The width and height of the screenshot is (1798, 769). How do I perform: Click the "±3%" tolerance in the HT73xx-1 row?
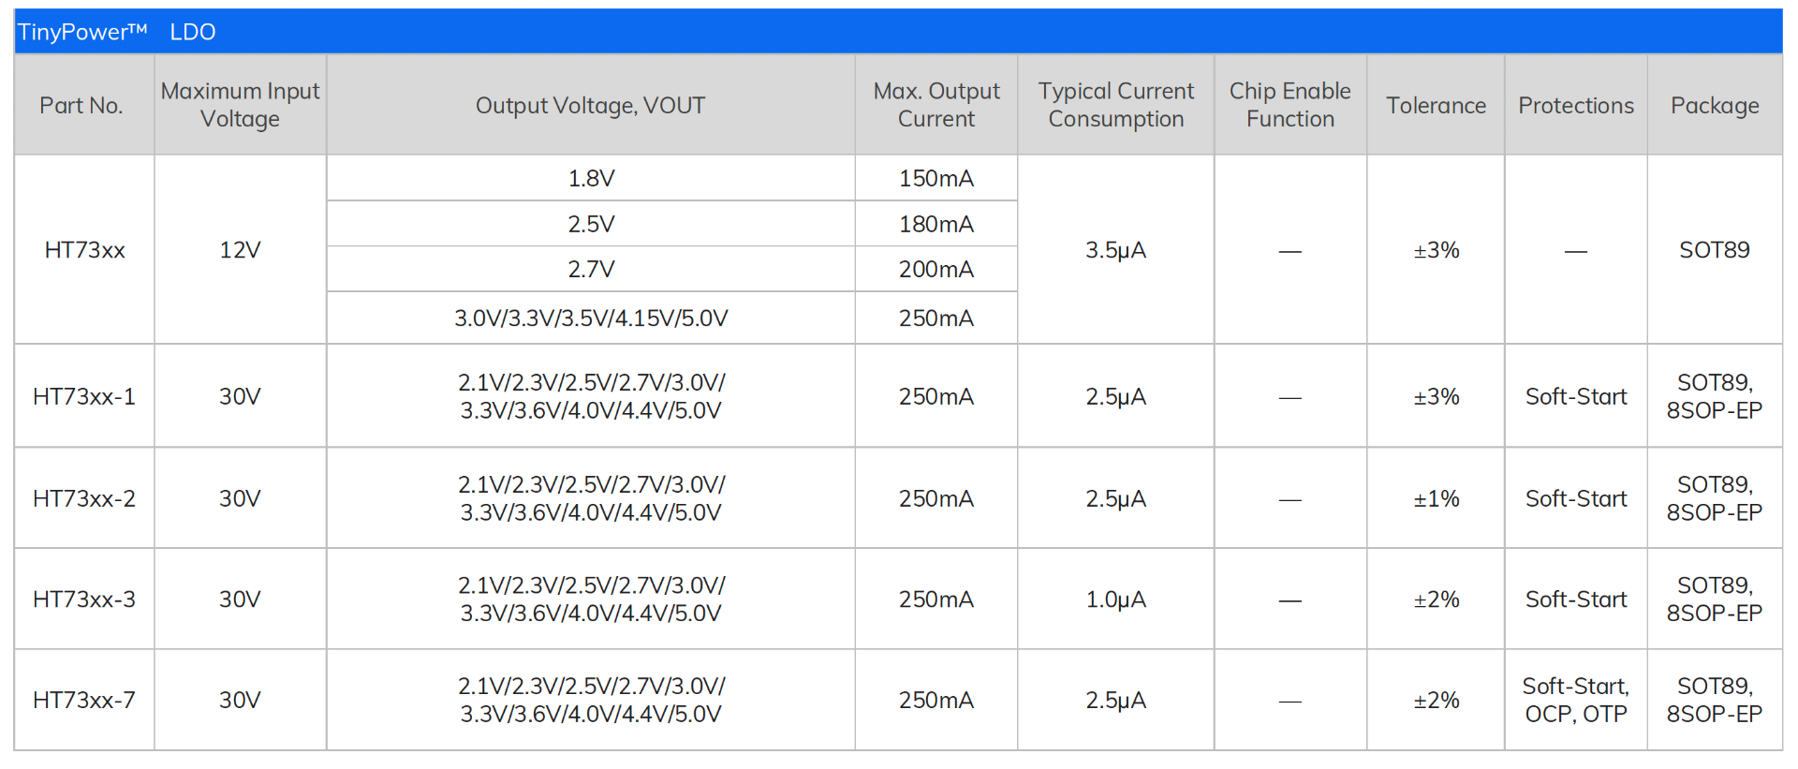[1437, 396]
